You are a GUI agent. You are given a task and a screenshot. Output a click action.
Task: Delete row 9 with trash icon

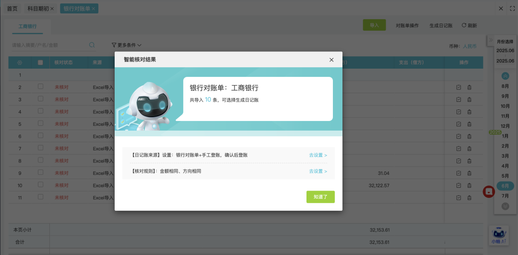coord(469,173)
